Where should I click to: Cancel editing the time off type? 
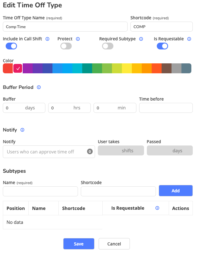[114, 244]
